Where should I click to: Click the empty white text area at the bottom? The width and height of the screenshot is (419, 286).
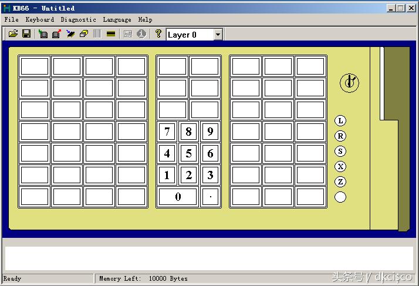tap(209, 258)
